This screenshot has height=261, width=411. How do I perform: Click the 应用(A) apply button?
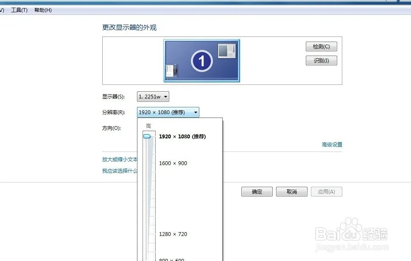click(x=326, y=191)
